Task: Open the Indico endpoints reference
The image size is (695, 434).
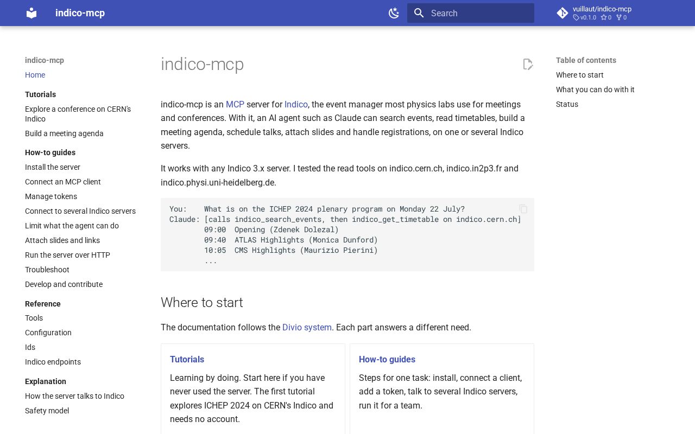Action: coord(53,362)
